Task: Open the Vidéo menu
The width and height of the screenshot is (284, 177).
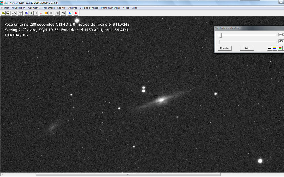Action: click(x=126, y=8)
